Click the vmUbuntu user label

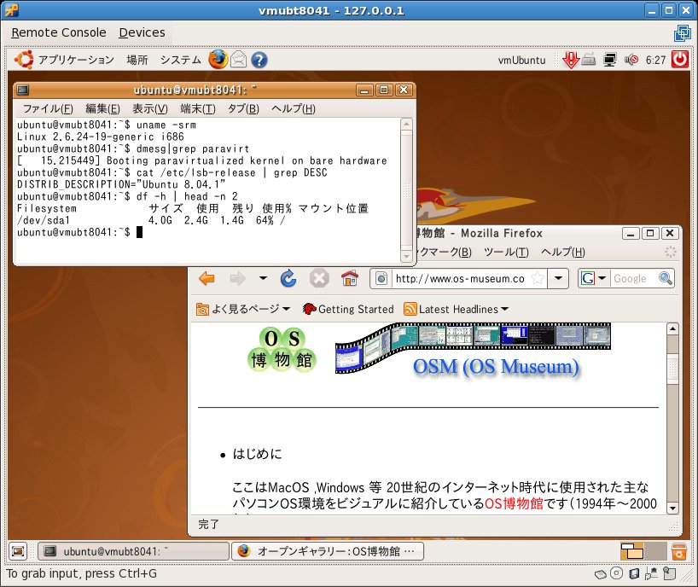pyautogui.click(x=521, y=60)
